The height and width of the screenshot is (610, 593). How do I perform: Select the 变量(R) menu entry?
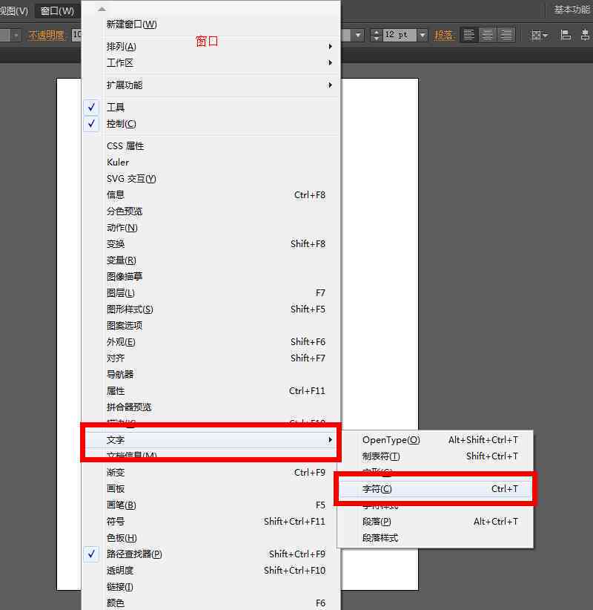pyautogui.click(x=211, y=260)
